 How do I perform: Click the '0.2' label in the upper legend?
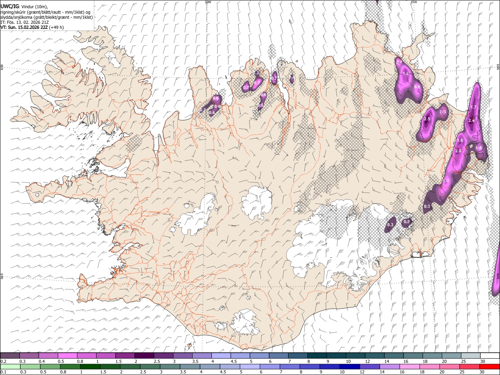[x=3, y=361]
